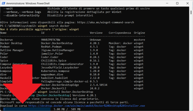
Task: Click the 'Outline Manager' name cell
Action: (x=12, y=50)
